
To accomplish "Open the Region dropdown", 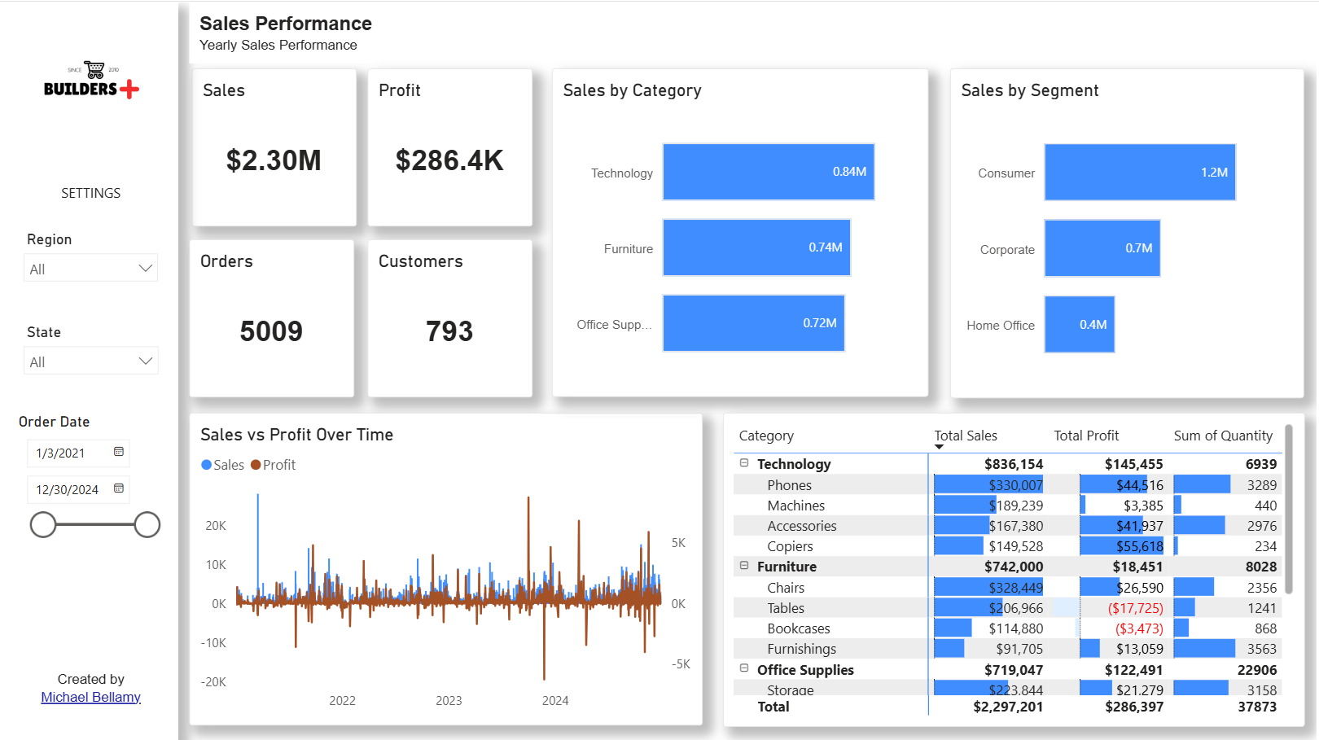I will 90,268.
